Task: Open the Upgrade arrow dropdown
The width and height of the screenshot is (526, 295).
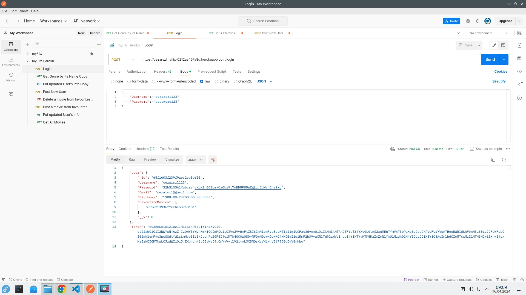Action: [519, 21]
